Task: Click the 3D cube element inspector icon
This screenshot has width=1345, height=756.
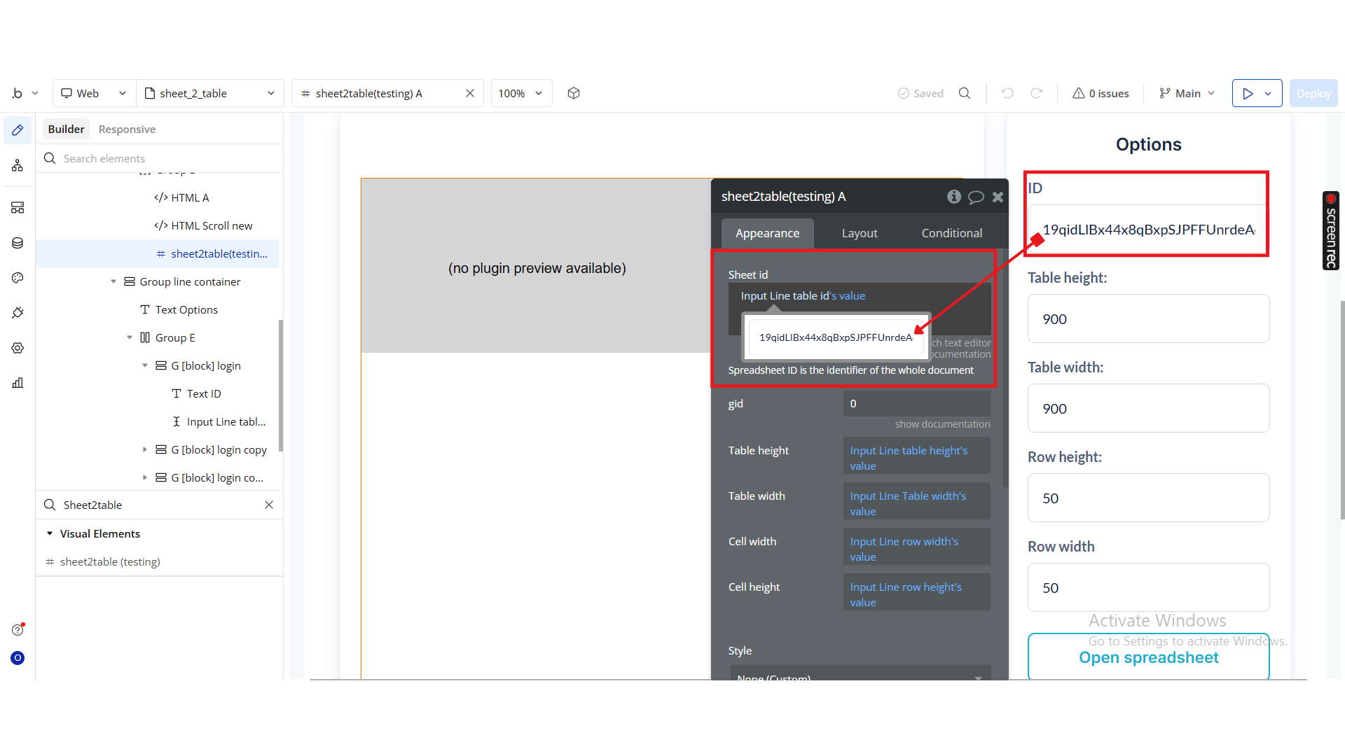Action: pyautogui.click(x=574, y=93)
